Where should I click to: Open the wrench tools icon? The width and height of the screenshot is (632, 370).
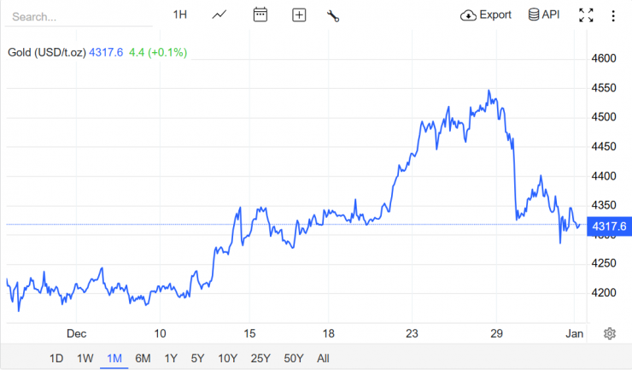click(x=333, y=15)
